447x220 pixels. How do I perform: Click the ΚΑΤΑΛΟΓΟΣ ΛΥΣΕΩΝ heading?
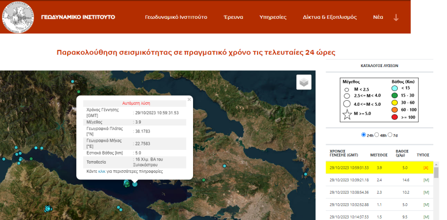379,66
